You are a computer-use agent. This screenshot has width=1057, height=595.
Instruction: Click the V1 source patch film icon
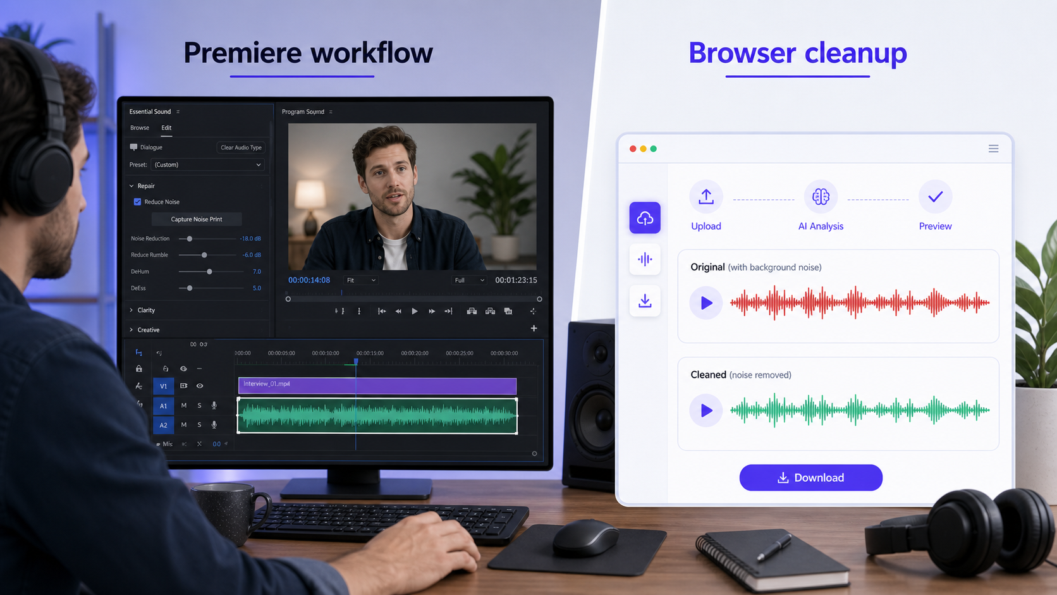click(x=183, y=386)
